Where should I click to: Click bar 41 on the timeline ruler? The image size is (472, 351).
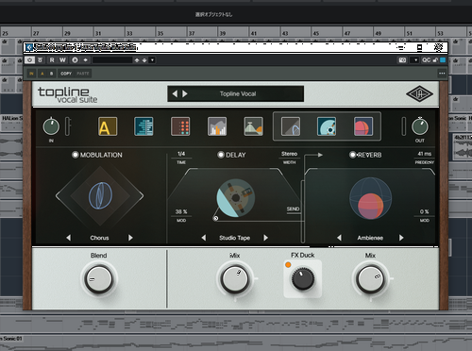254,33
